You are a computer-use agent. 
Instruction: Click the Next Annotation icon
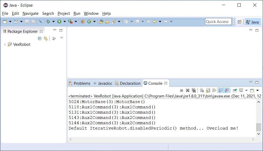point(126,21)
